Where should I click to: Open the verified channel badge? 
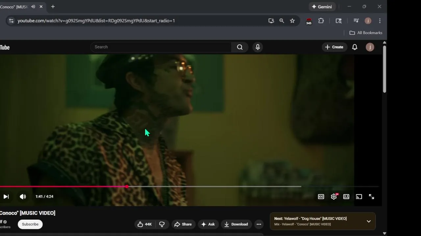click(x=5, y=222)
